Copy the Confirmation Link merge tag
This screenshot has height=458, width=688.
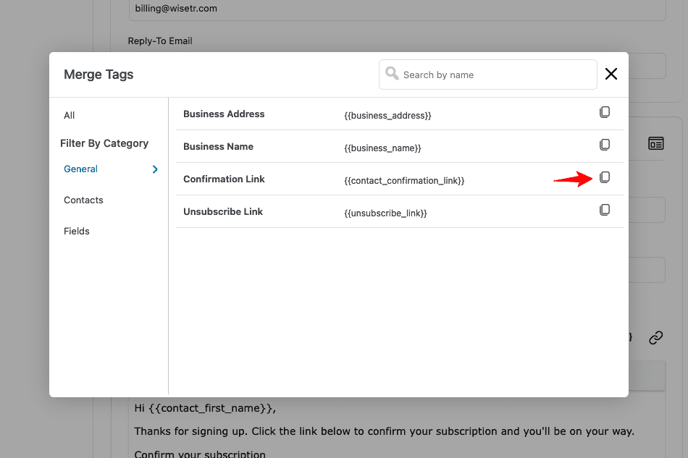pos(605,177)
